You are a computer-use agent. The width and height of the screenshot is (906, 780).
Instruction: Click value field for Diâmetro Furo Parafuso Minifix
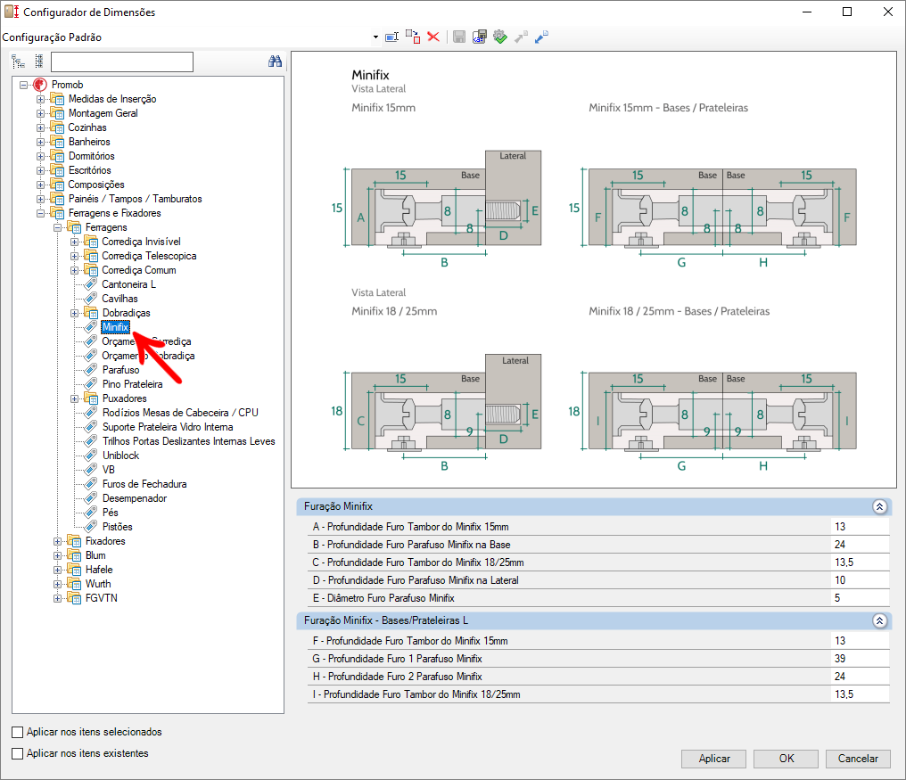(860, 598)
